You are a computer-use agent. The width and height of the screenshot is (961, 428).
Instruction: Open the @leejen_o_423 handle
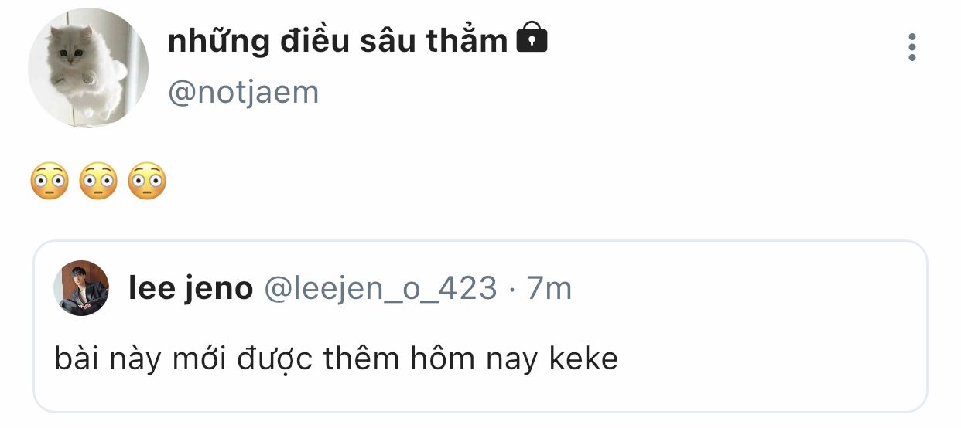pyautogui.click(x=381, y=290)
